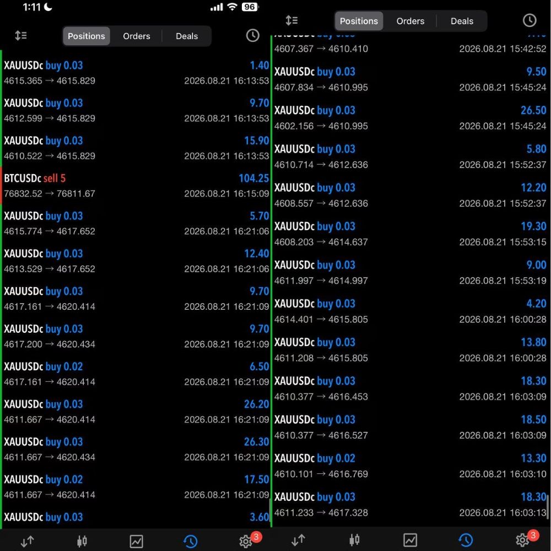The width and height of the screenshot is (551, 551).
Task: Open position 4607.834 → 4610.995
Action: click(x=411, y=79)
